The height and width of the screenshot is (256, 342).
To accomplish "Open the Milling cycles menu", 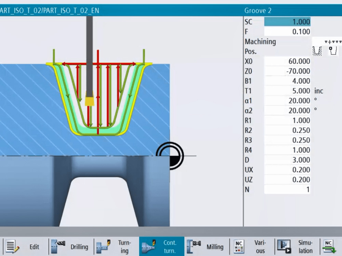I will pyautogui.click(x=207, y=246).
